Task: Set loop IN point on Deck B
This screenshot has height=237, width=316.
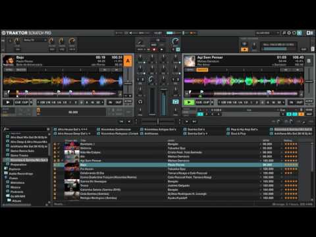Action: tap(292, 102)
